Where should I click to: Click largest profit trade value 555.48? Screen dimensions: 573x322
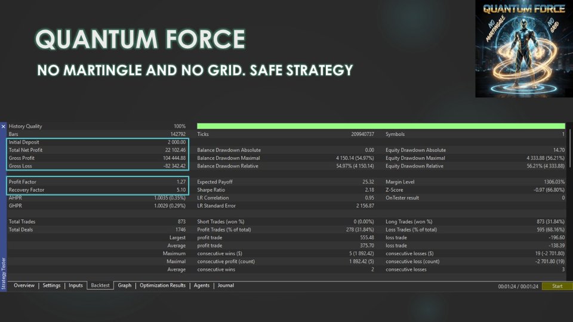point(367,238)
